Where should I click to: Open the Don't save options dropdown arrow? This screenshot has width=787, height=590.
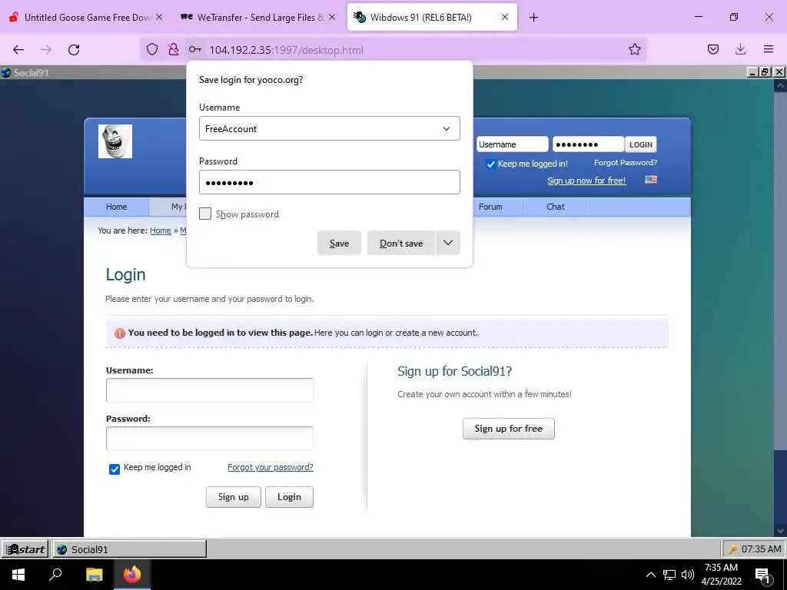point(448,243)
